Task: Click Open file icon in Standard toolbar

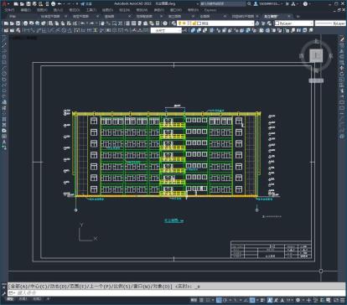Action: [x=12, y=23]
